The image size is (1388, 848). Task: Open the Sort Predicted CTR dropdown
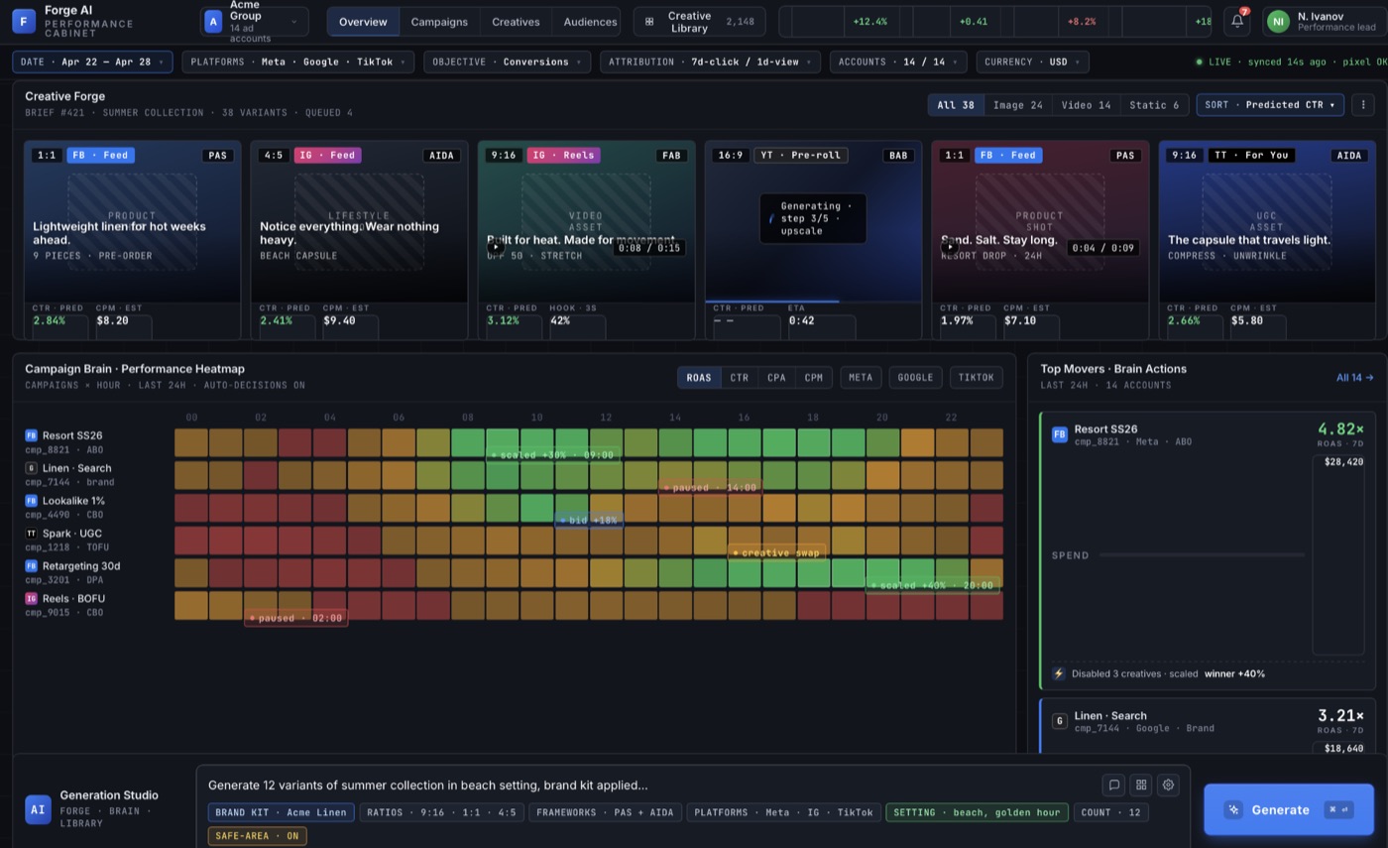pos(1270,104)
